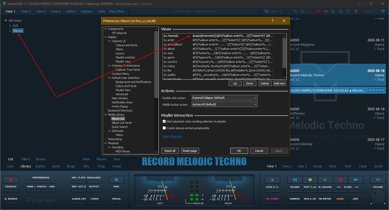Select Keyboard Shortcuts in preferences tree

[120, 110]
